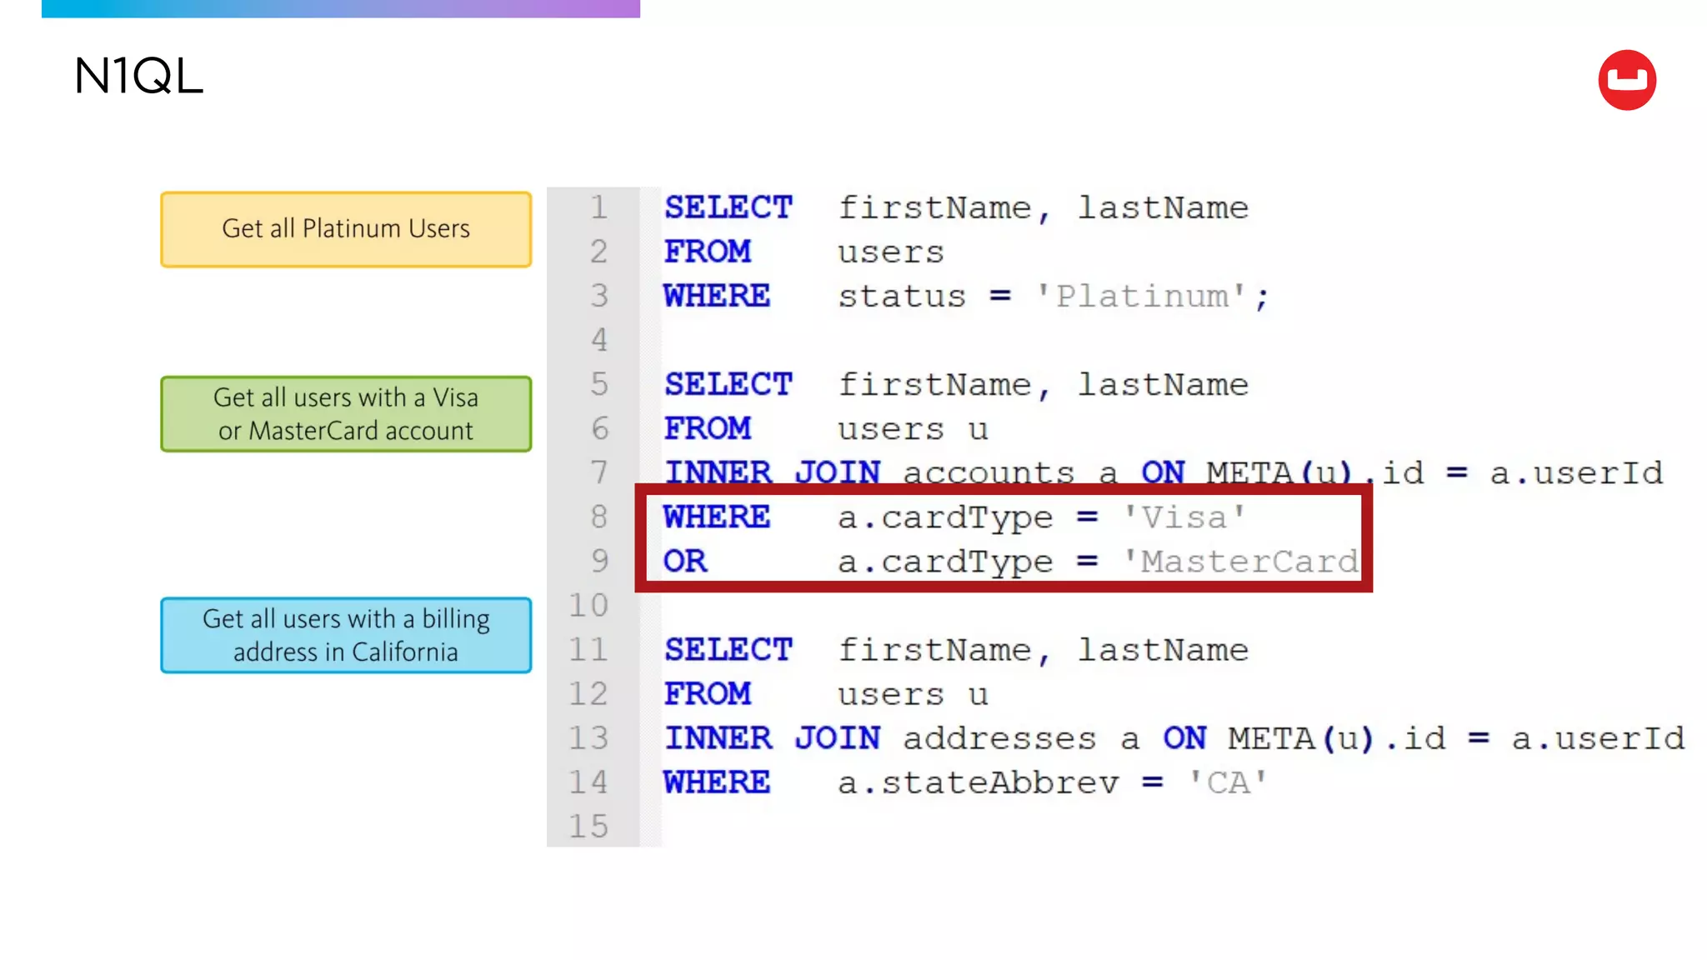Click 'users' on line 2
Screen dimensions: 1707x960
pyautogui.click(x=890, y=252)
